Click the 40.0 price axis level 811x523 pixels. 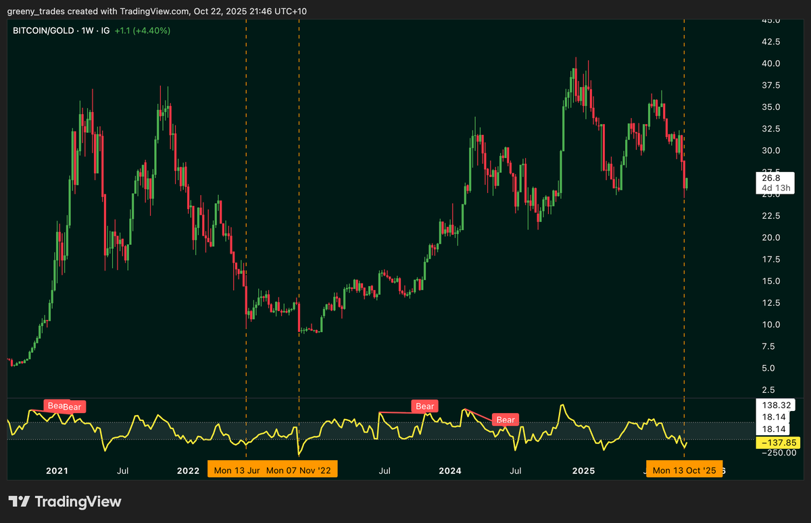771,64
